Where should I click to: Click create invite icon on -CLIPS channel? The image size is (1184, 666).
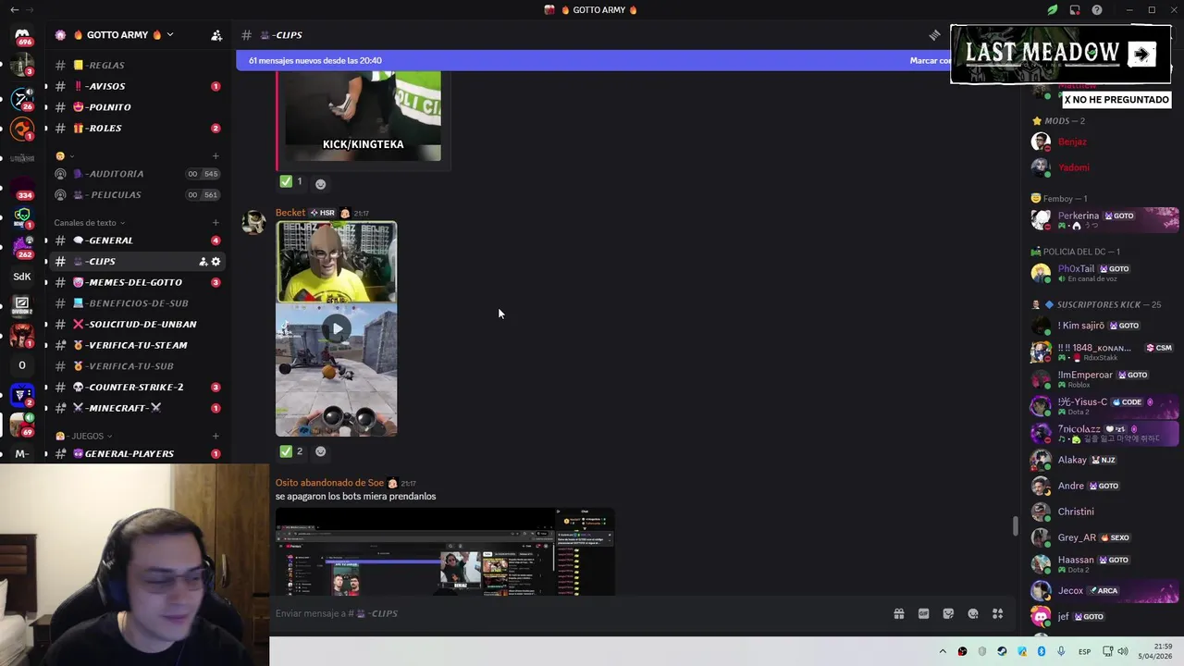(x=203, y=262)
